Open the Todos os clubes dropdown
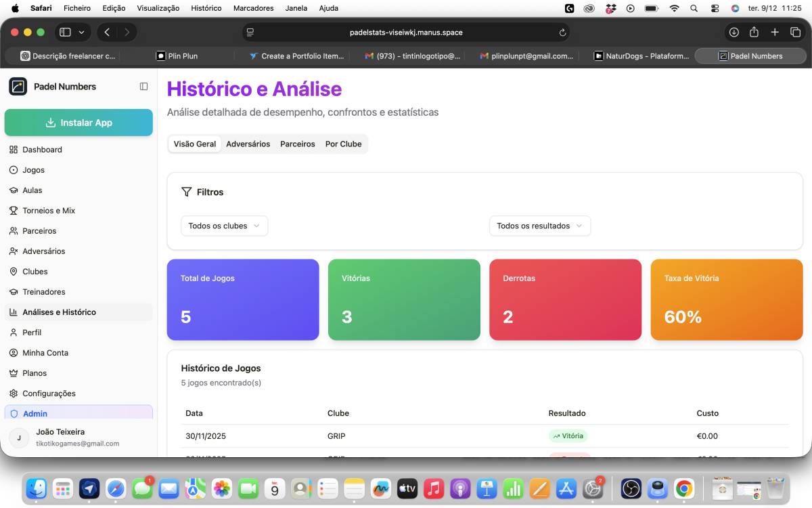The height and width of the screenshot is (508, 812). pos(225,226)
